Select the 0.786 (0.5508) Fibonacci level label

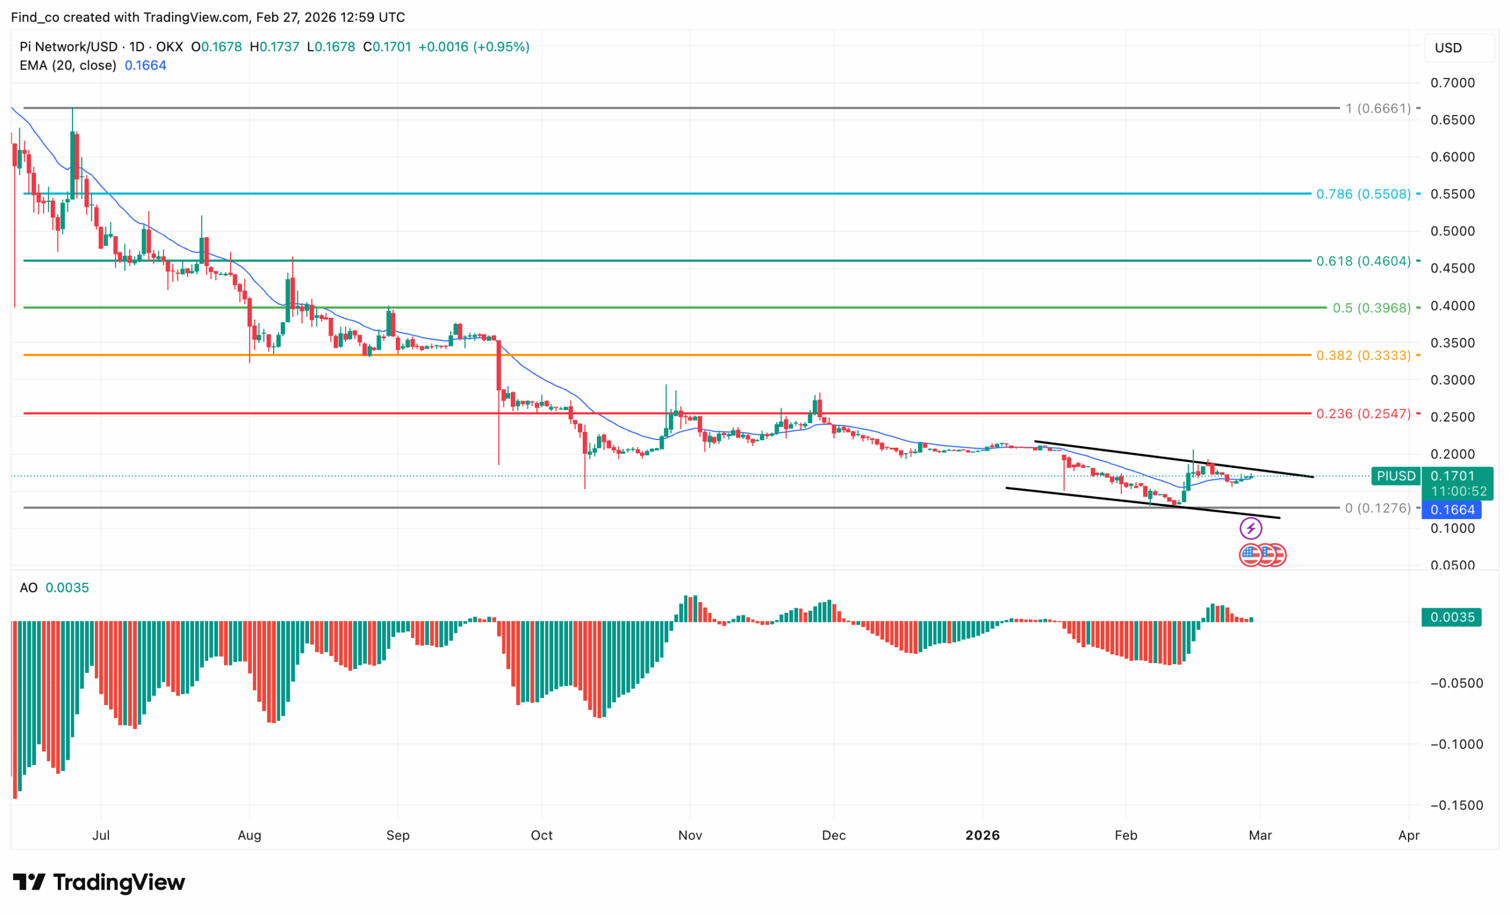[1364, 194]
